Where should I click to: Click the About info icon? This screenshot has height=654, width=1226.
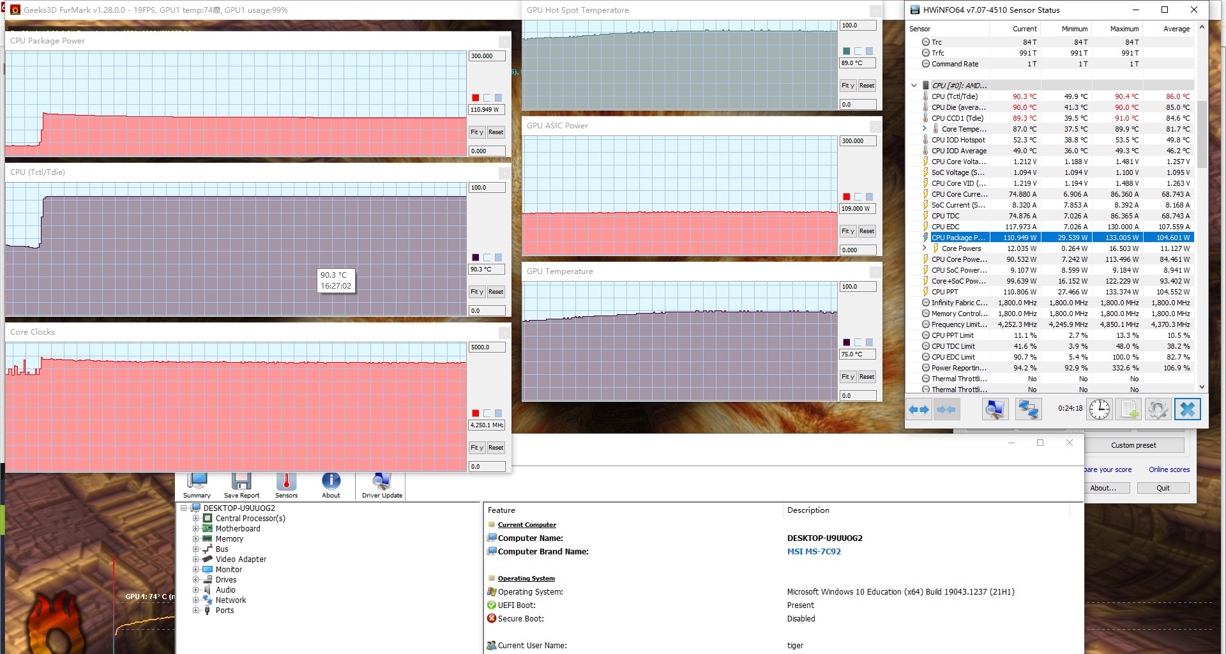[331, 485]
